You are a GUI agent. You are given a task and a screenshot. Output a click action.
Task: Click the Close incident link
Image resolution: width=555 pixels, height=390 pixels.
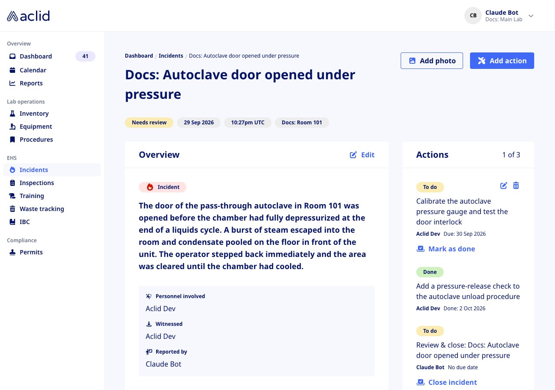click(447, 382)
